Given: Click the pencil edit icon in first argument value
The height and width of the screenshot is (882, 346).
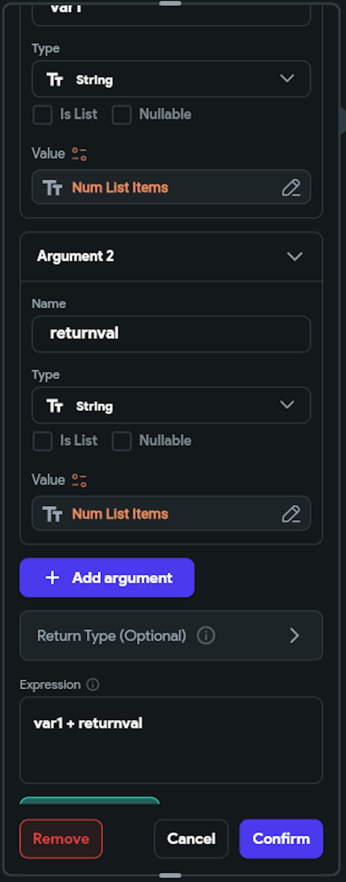Looking at the screenshot, I should (291, 188).
